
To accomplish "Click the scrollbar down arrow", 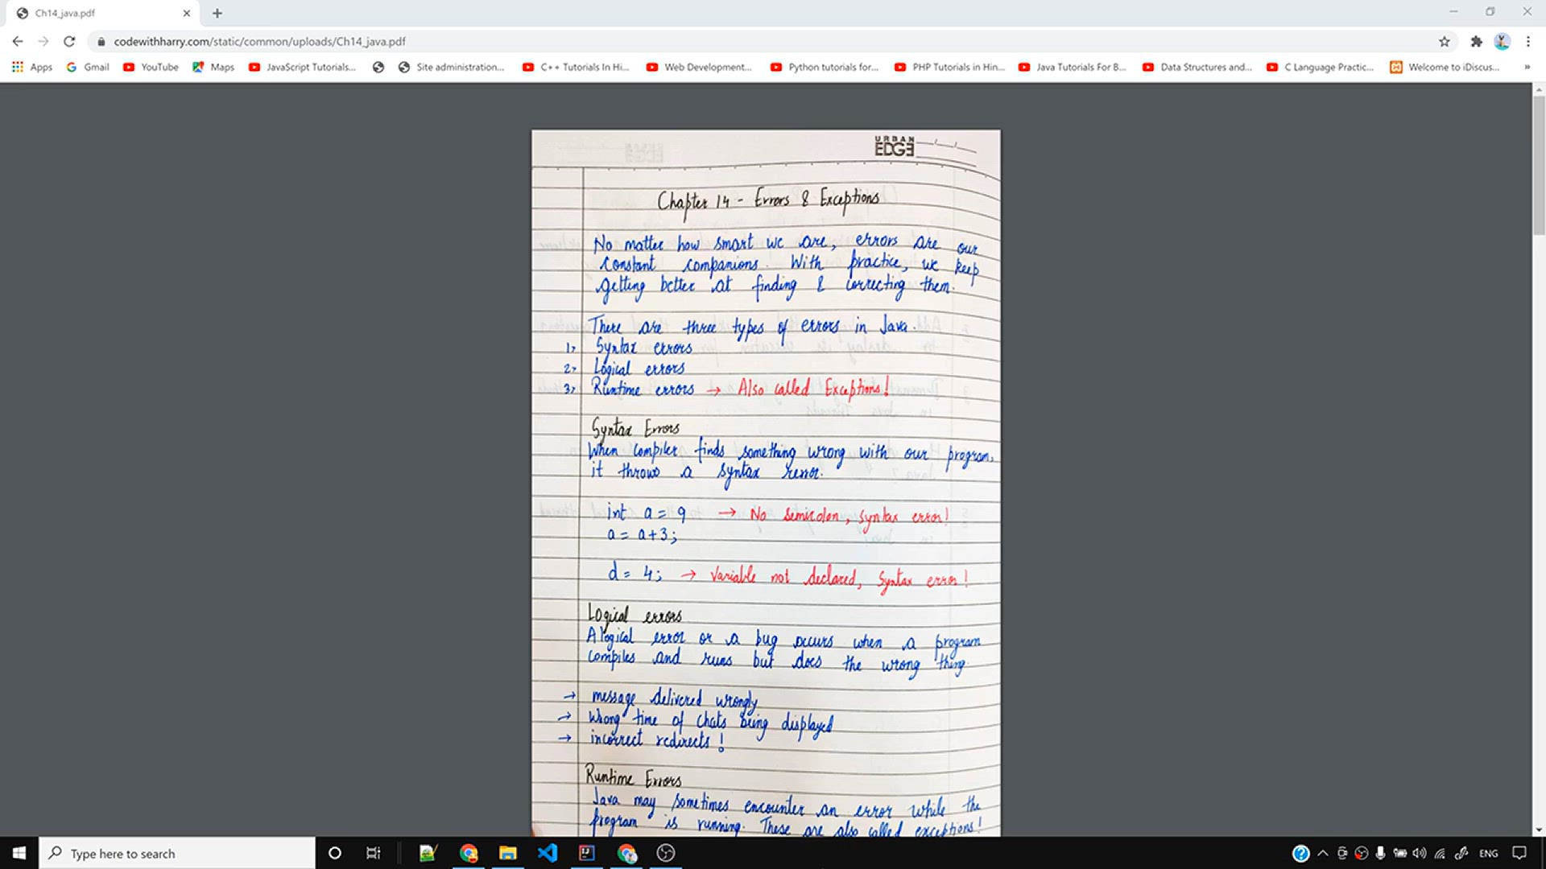I will (x=1539, y=830).
